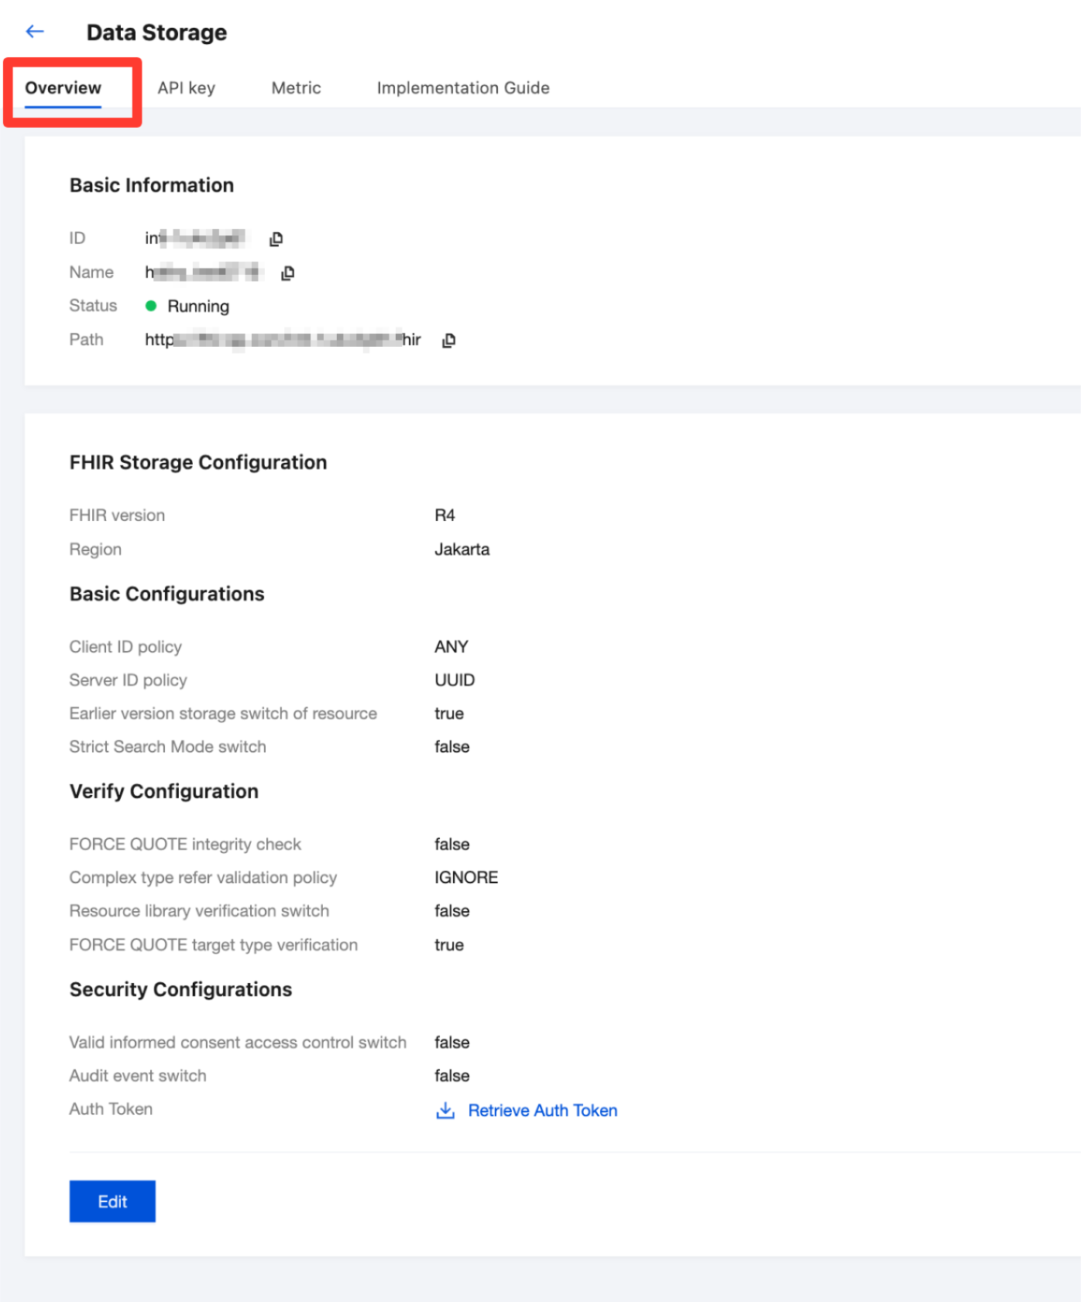Image resolution: width=1081 pixels, height=1302 pixels.
Task: Click the blue Edit button
Action: tap(112, 1201)
